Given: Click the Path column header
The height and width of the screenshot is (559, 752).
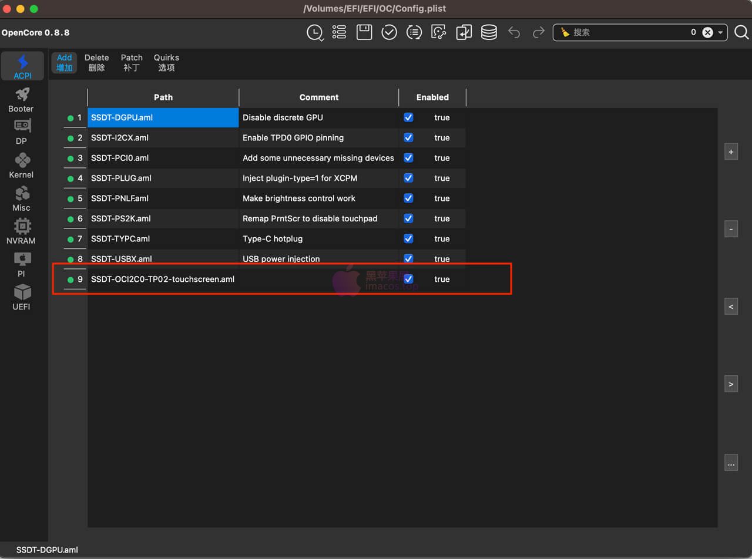Looking at the screenshot, I should click(163, 97).
